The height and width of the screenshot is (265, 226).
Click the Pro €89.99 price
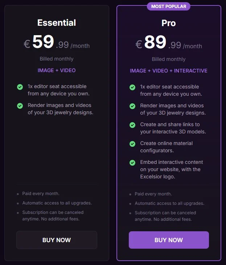[169, 43]
